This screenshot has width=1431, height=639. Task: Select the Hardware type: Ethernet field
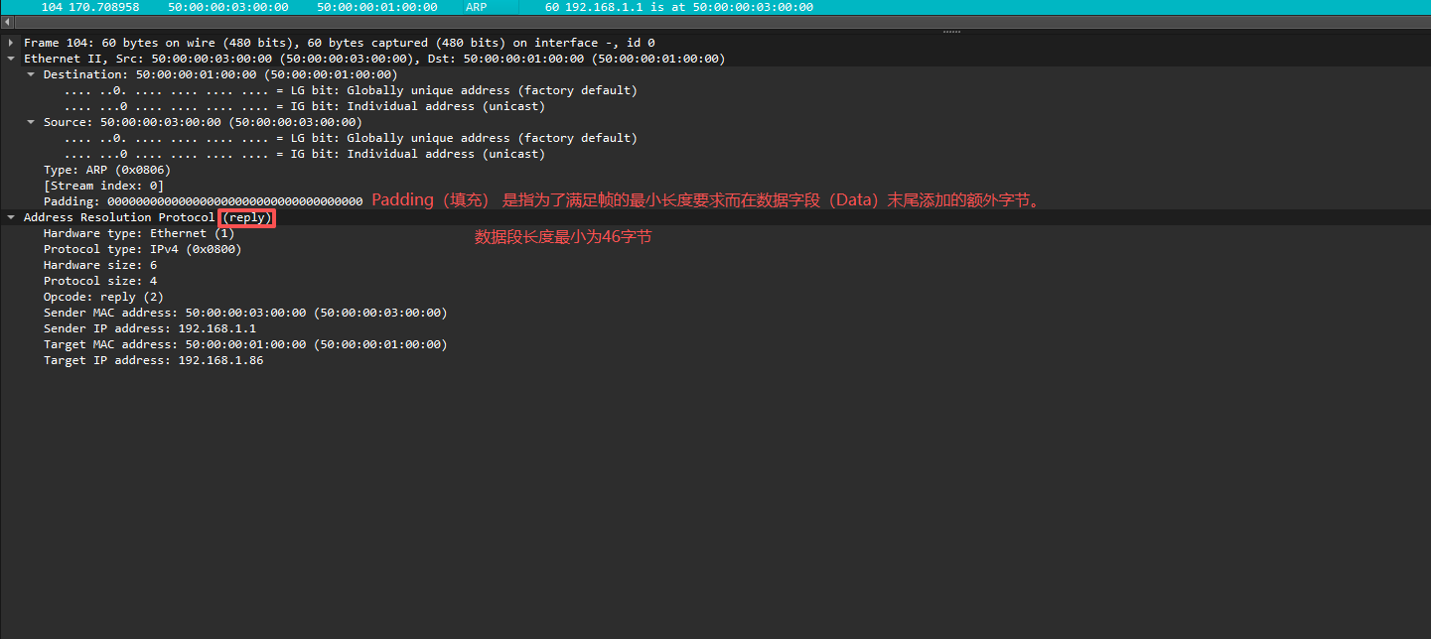[138, 233]
